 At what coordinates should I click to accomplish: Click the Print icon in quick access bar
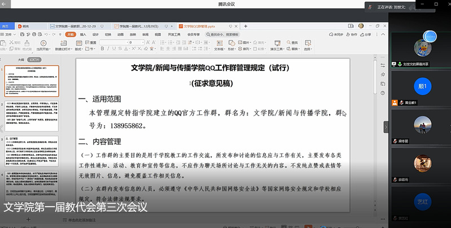tap(34, 34)
